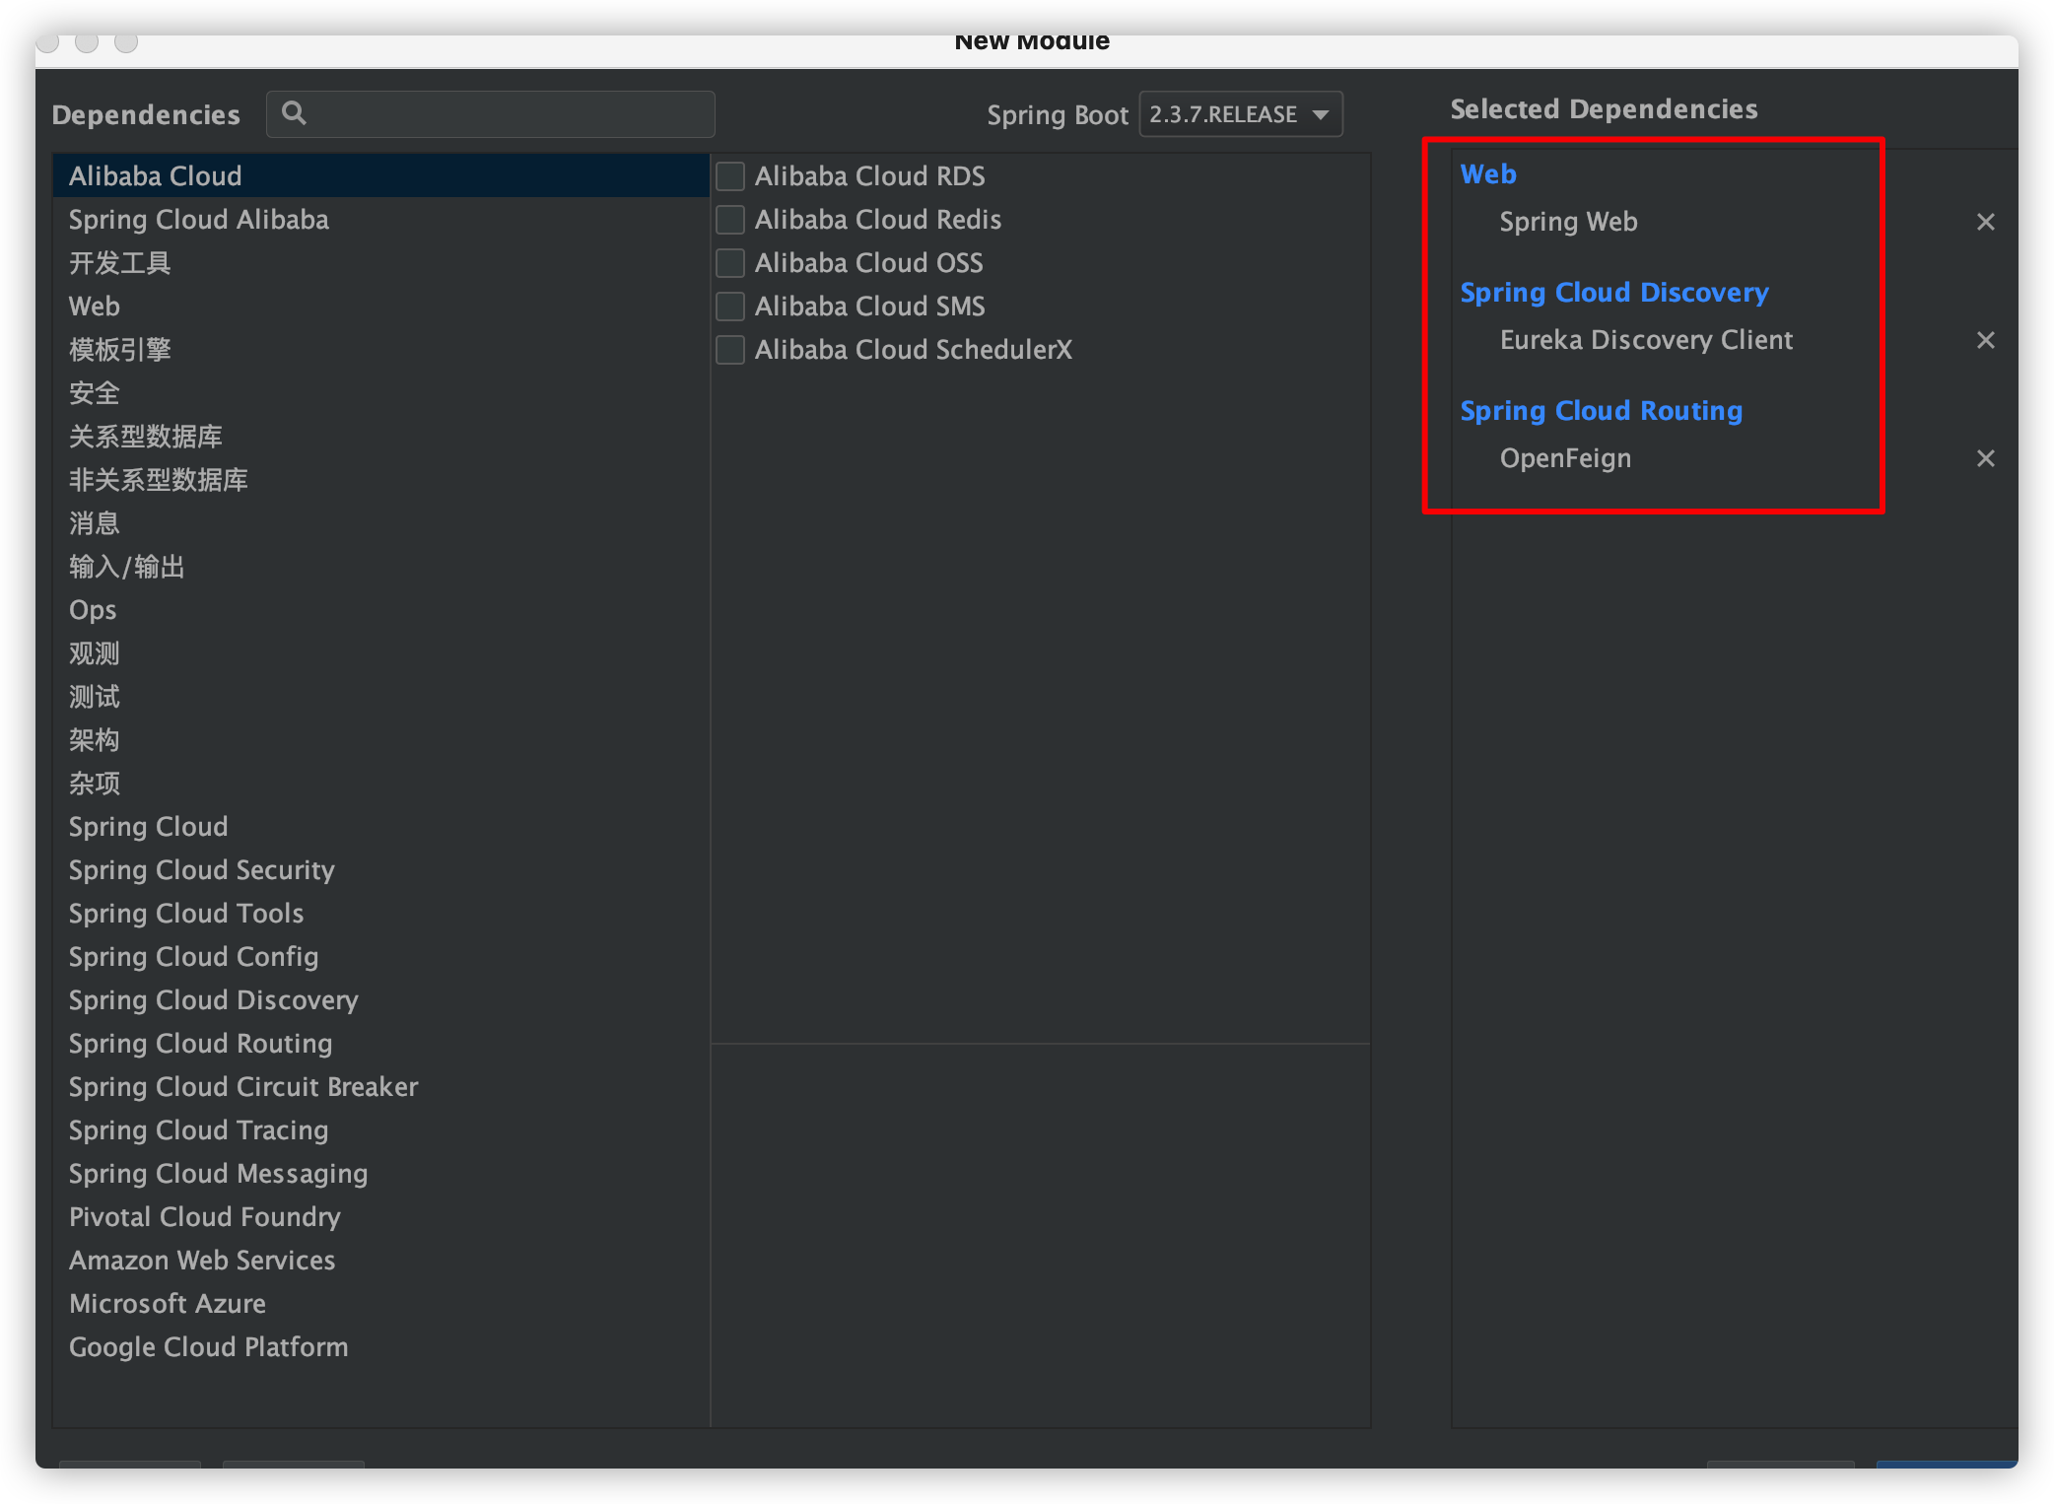The width and height of the screenshot is (2054, 1504).
Task: Remove Eureka Discovery Client with X
Action: (x=1985, y=340)
